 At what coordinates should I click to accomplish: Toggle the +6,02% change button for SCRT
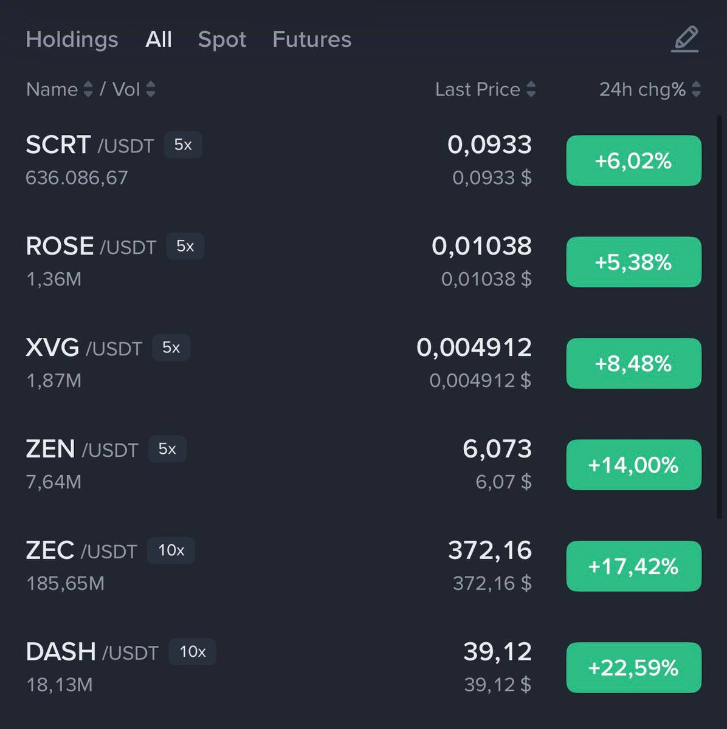[633, 160]
